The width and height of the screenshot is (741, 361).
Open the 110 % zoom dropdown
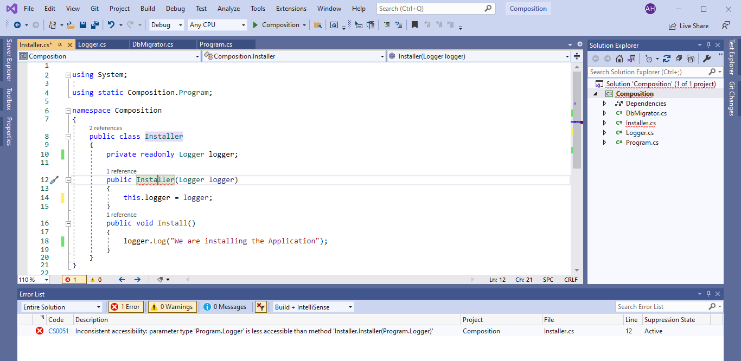coord(33,280)
